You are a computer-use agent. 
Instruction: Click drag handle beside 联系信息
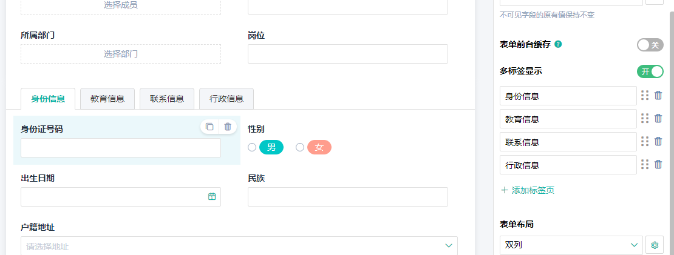coord(645,141)
